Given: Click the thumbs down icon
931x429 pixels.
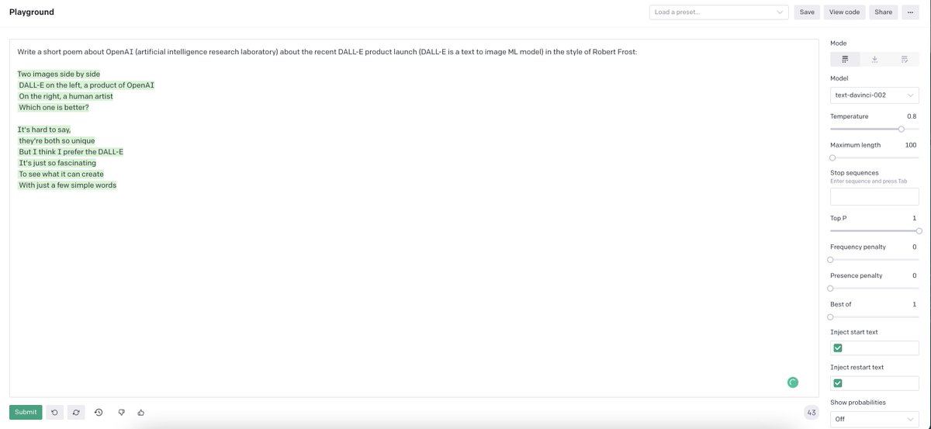Looking at the screenshot, I should (x=122, y=413).
